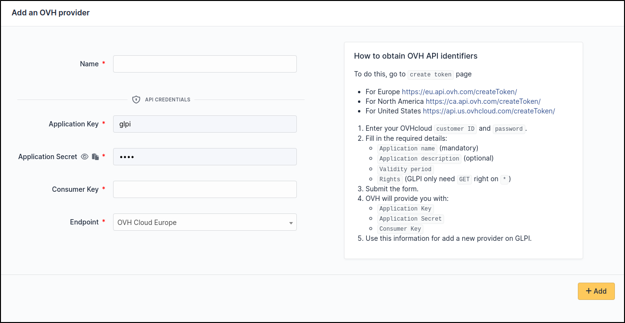This screenshot has width=625, height=323.
Task: Click the 'create token' code tag
Action: tap(430, 75)
